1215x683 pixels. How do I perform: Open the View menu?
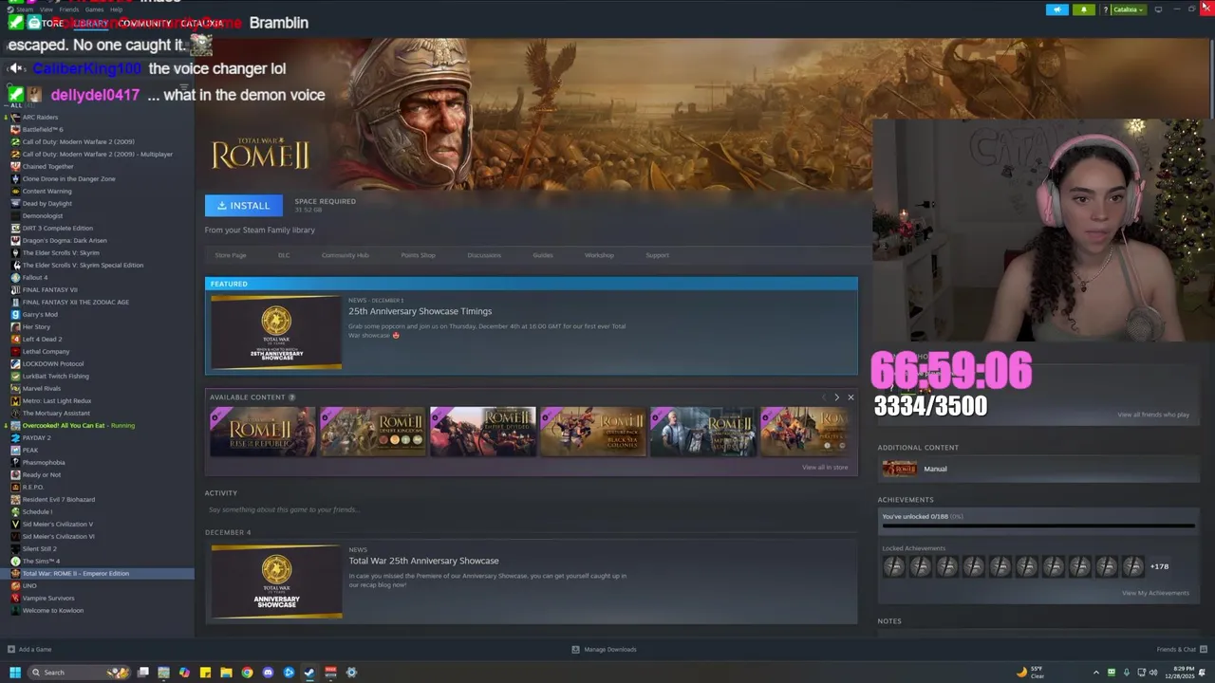coord(46,9)
